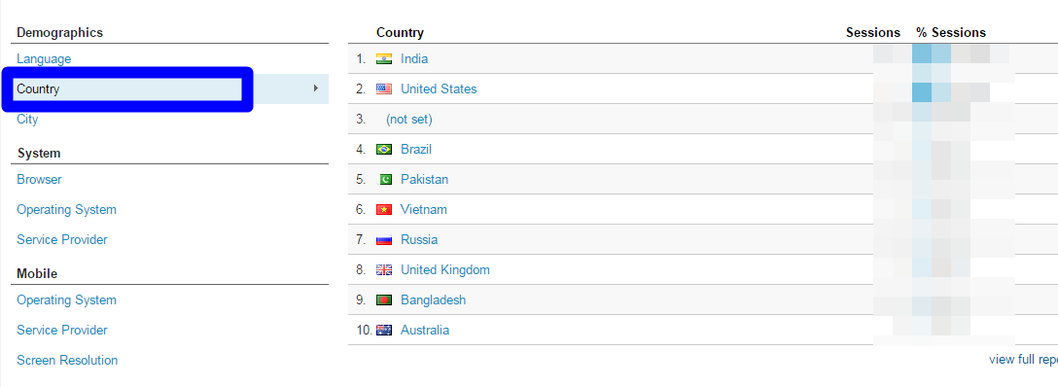Click the Bangladesh country link
Image resolution: width=1058 pixels, height=387 pixels.
pyautogui.click(x=433, y=300)
